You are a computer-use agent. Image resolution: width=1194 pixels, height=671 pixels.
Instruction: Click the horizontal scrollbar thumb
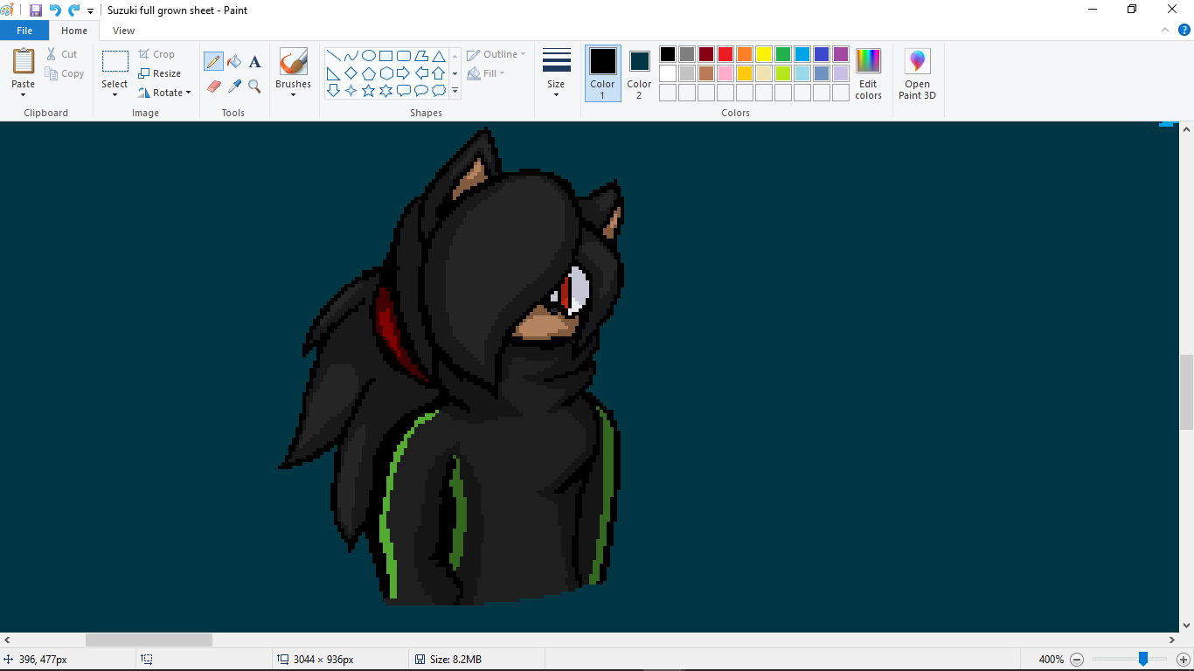click(x=149, y=640)
